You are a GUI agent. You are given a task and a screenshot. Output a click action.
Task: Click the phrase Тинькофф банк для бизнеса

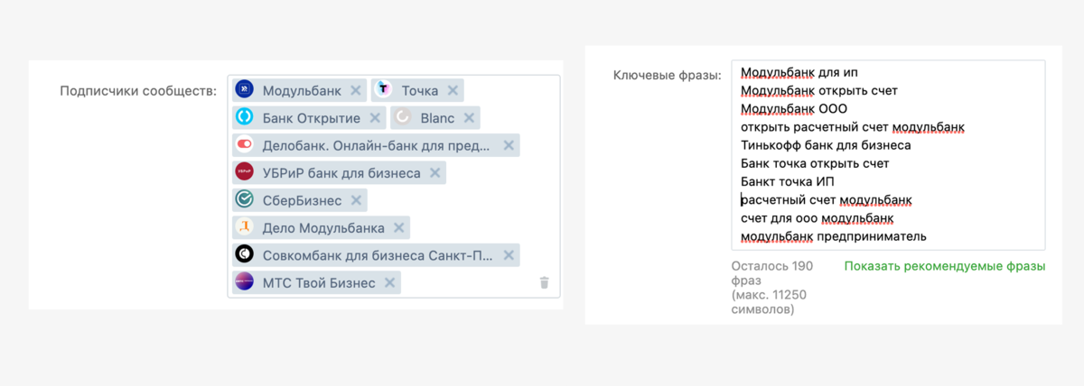tap(825, 145)
